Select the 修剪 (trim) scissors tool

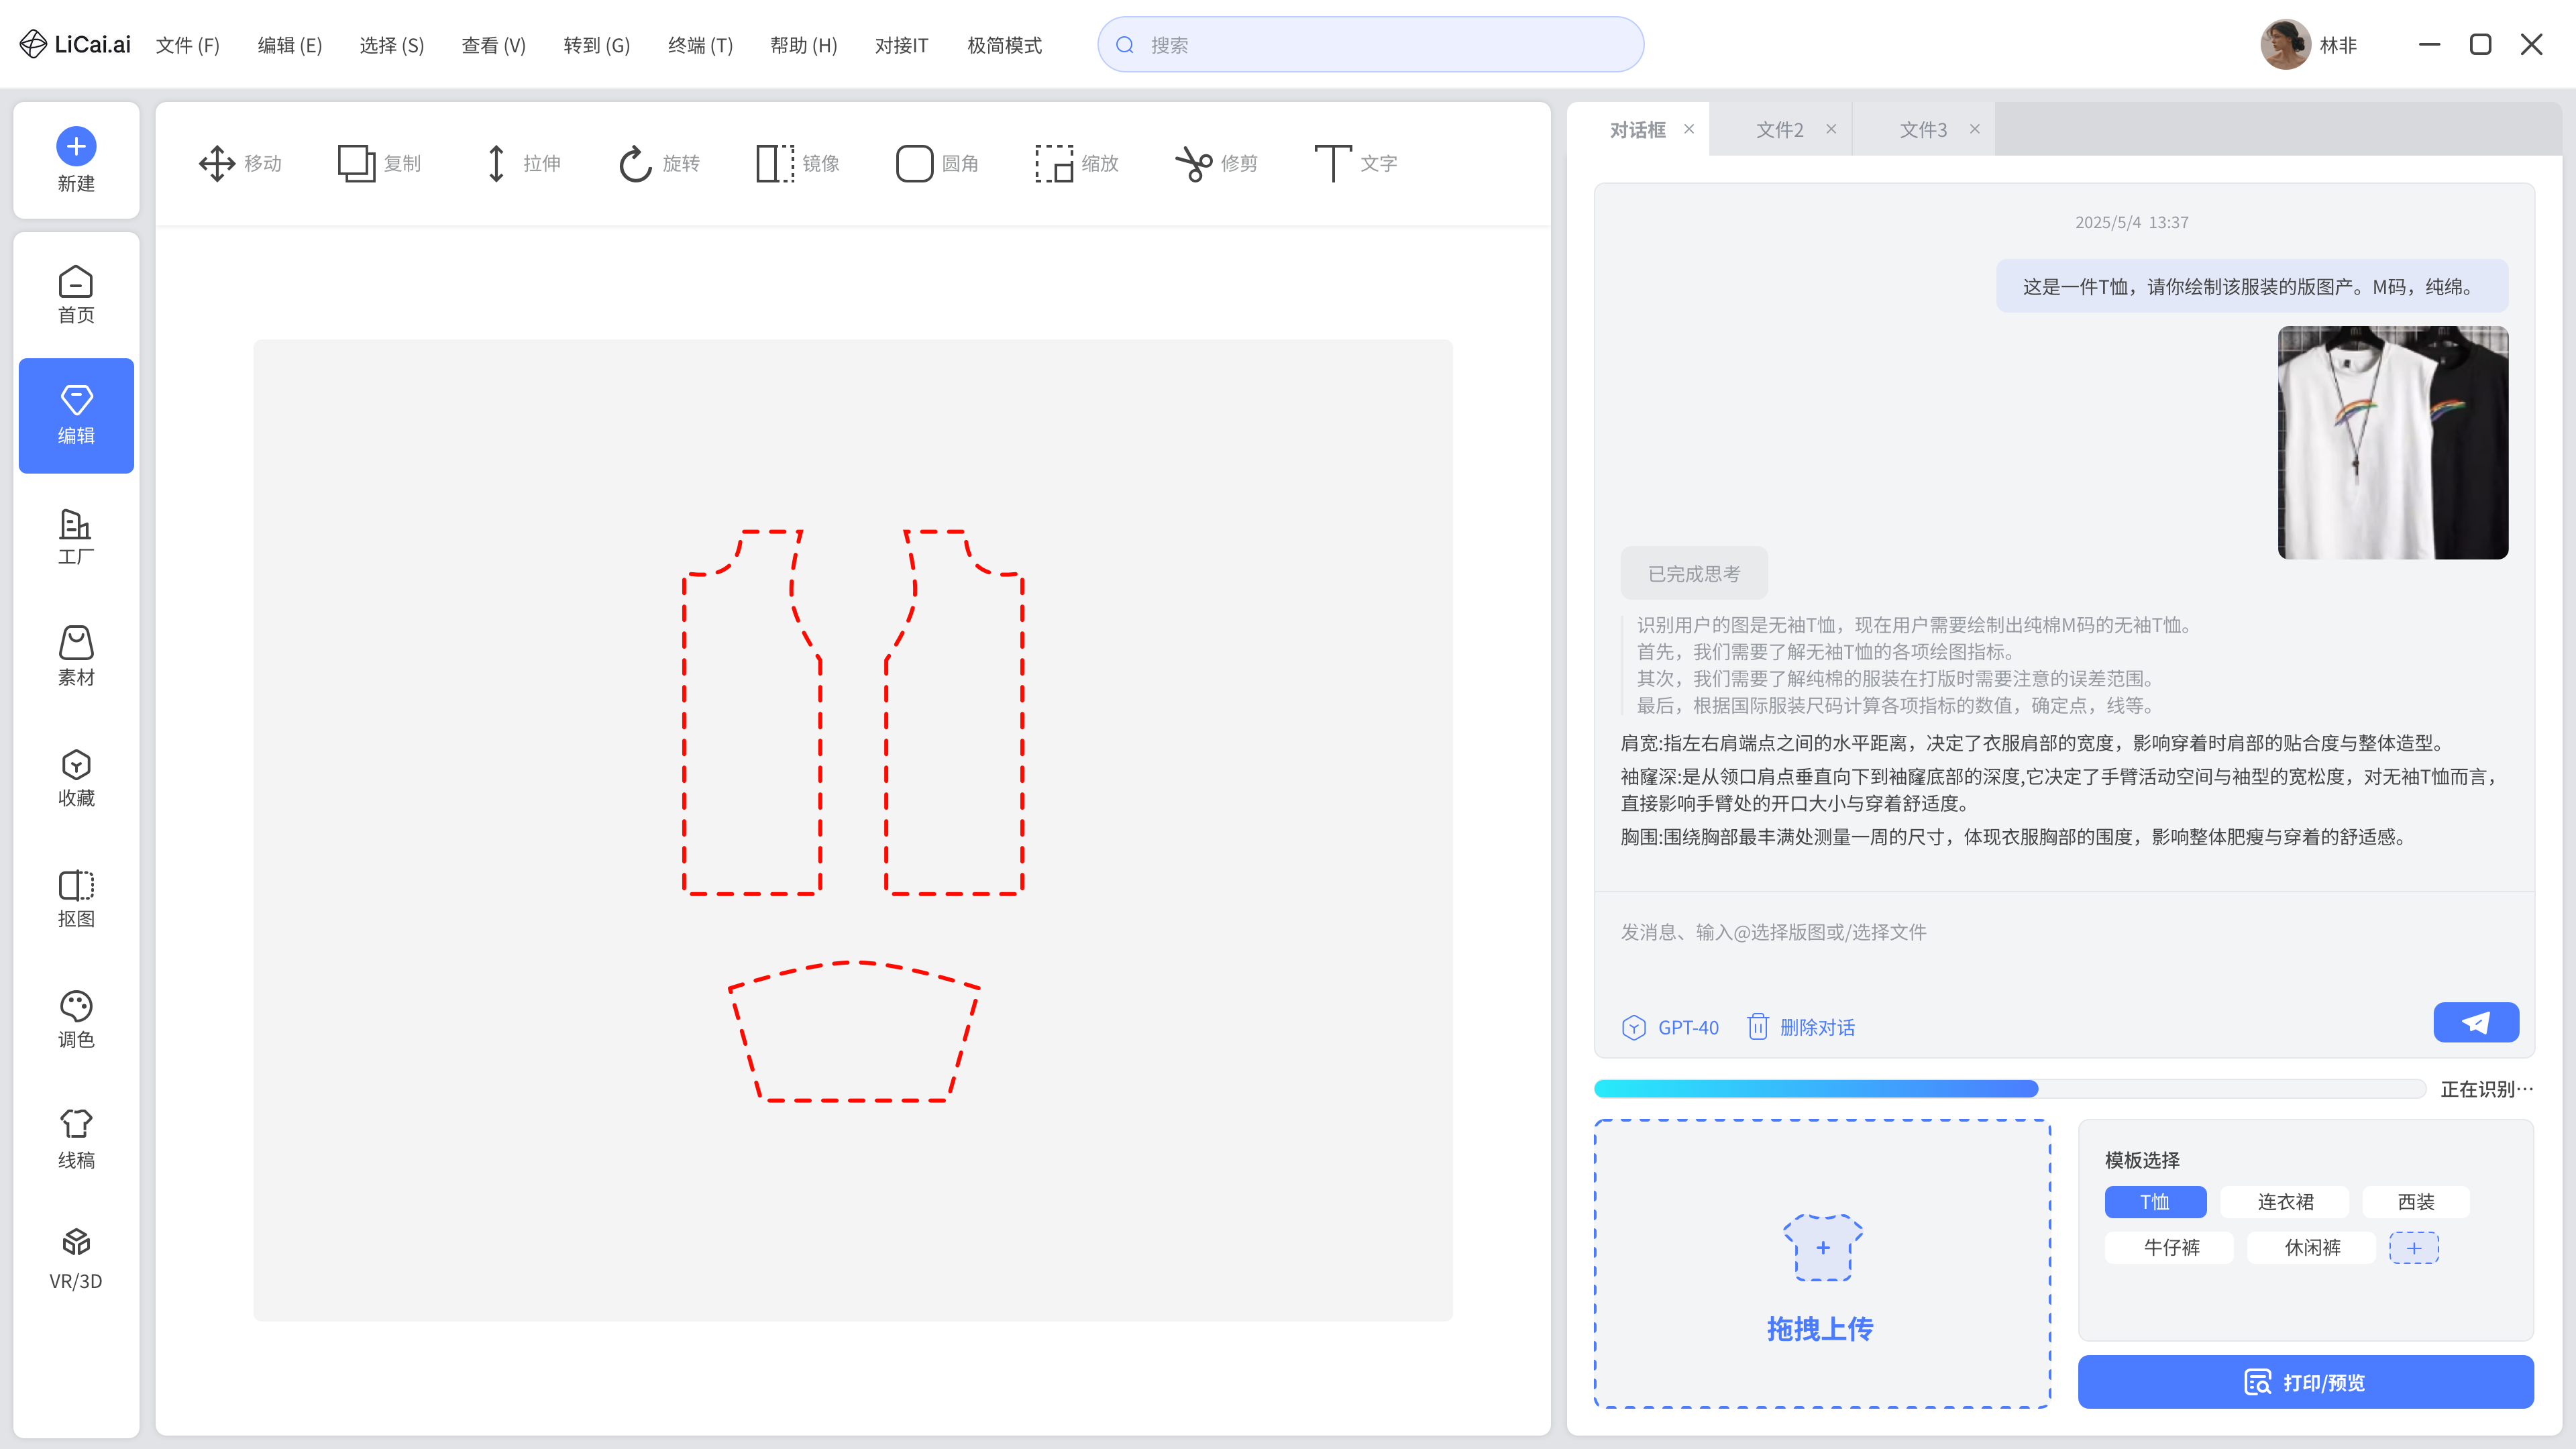[1216, 163]
